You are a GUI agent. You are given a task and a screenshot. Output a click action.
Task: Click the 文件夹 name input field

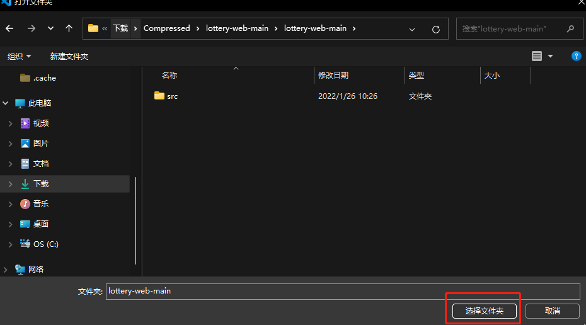[343, 292]
